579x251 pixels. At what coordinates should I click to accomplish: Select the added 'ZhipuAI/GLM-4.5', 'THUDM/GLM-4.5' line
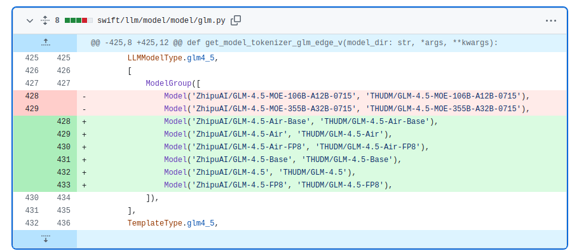[x=322, y=172]
